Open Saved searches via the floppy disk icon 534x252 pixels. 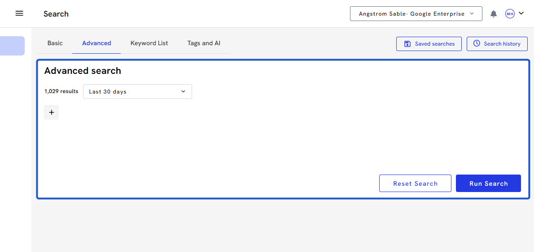click(x=407, y=44)
